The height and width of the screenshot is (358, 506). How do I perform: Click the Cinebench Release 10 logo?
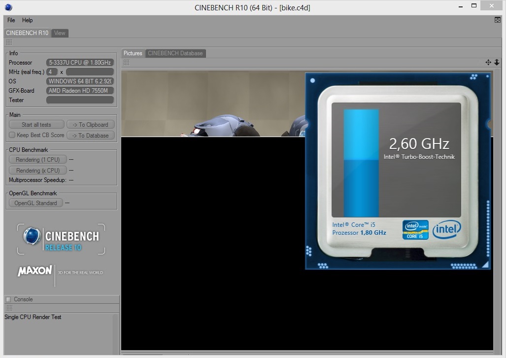click(61, 239)
